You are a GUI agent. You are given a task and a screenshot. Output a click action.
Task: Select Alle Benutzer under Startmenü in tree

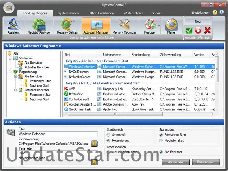click(x=33, y=63)
